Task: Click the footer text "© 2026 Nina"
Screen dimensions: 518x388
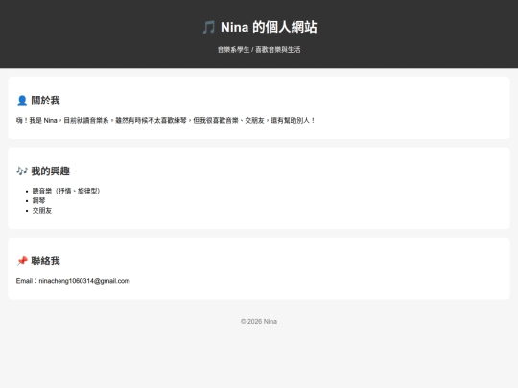Action: 259,321
